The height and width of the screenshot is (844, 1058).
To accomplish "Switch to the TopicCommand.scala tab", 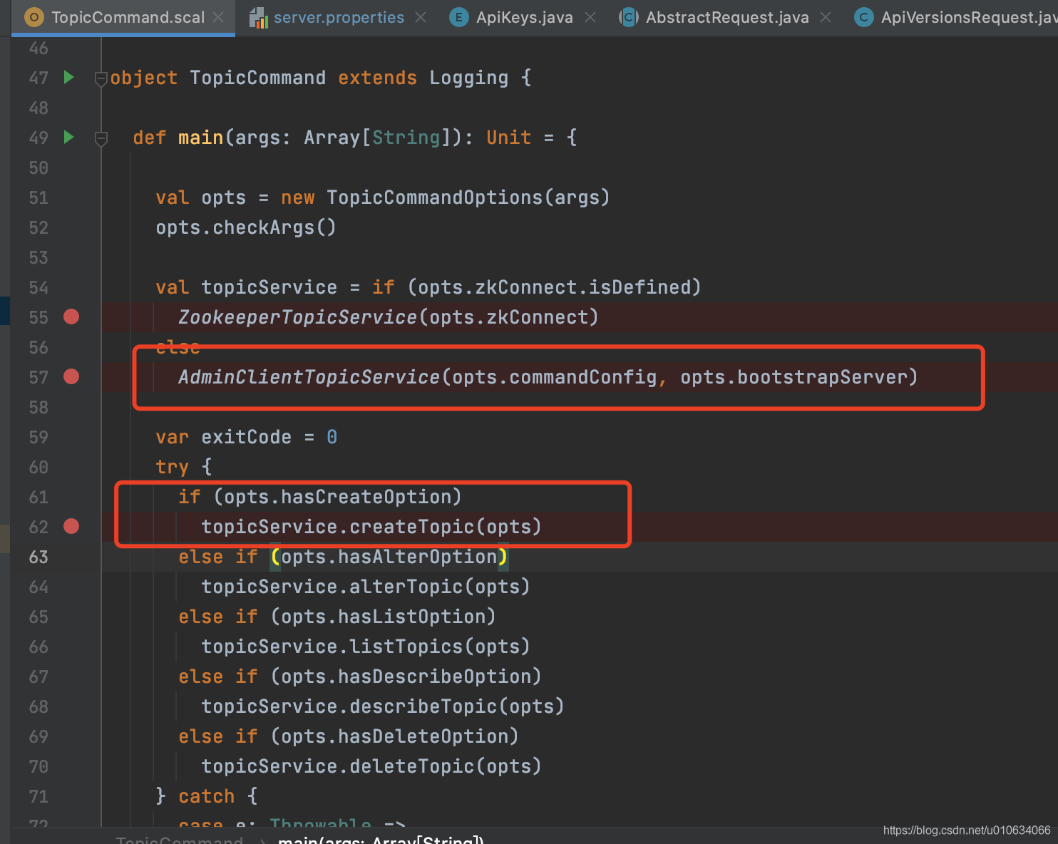I will [123, 17].
